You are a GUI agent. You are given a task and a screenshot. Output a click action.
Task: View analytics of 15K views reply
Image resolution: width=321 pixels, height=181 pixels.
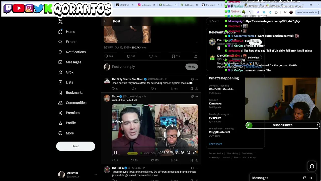[174, 88]
